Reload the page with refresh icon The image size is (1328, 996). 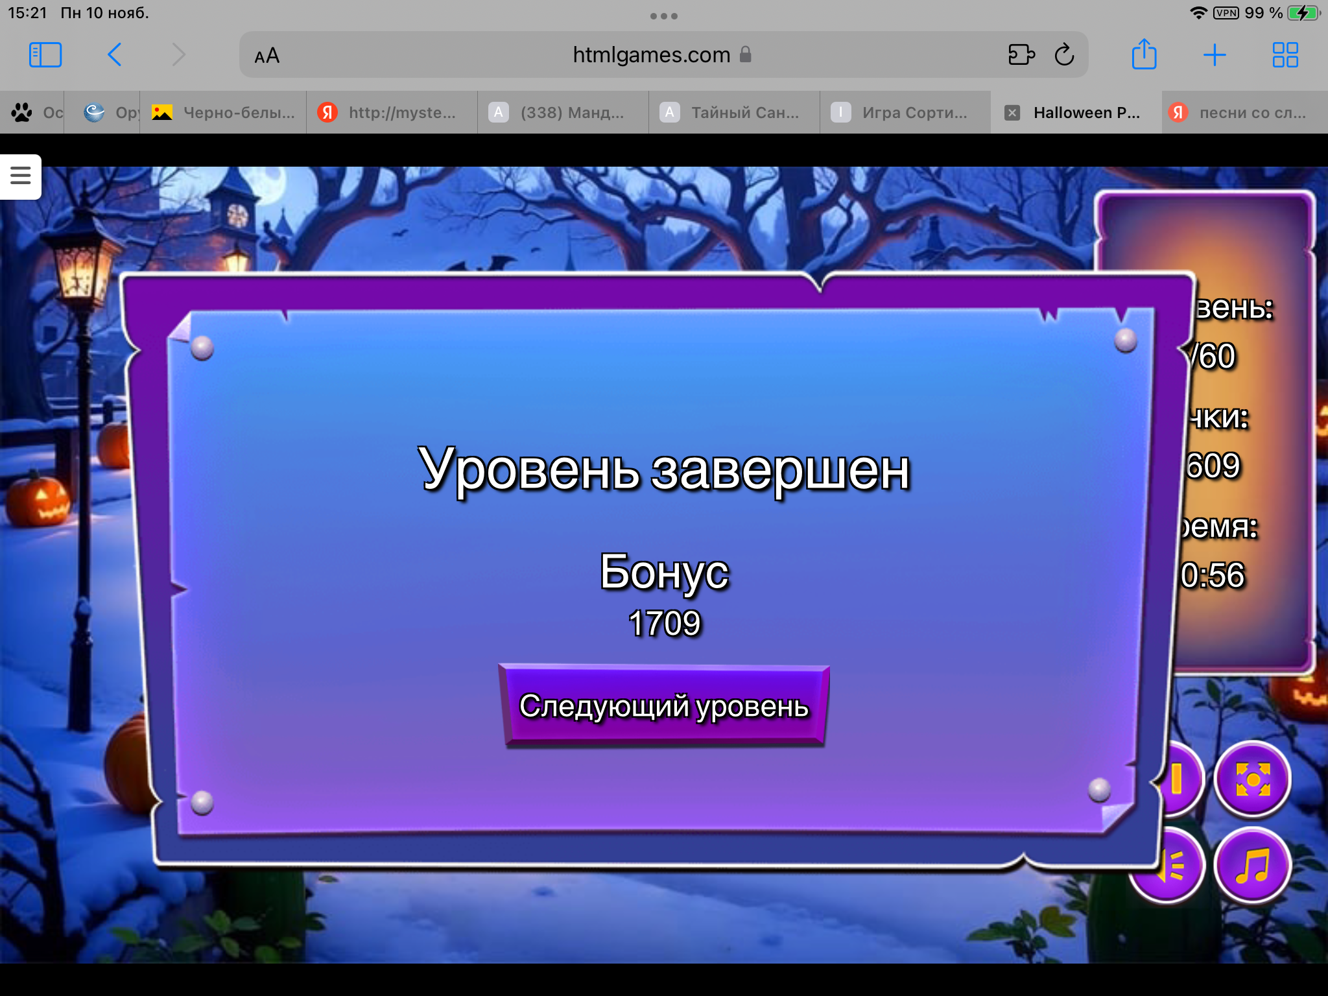point(1064,55)
